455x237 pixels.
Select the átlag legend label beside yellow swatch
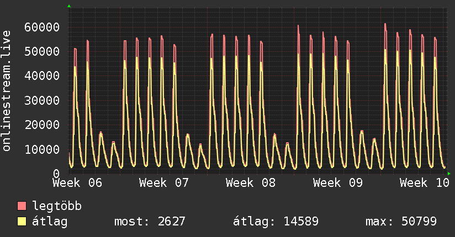click(50, 222)
